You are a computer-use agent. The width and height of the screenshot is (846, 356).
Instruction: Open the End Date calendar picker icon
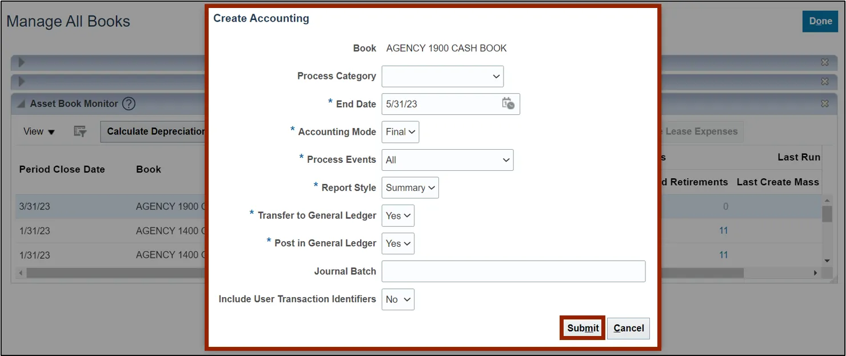point(508,103)
